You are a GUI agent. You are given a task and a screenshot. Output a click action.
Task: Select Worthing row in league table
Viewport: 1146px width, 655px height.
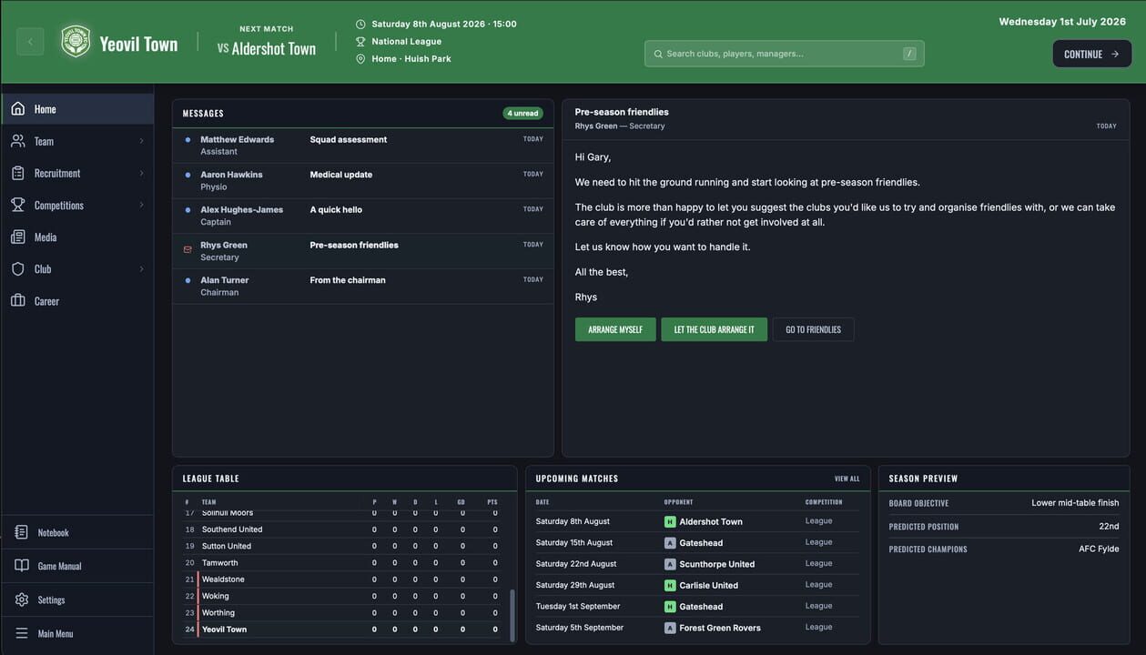pos(341,613)
